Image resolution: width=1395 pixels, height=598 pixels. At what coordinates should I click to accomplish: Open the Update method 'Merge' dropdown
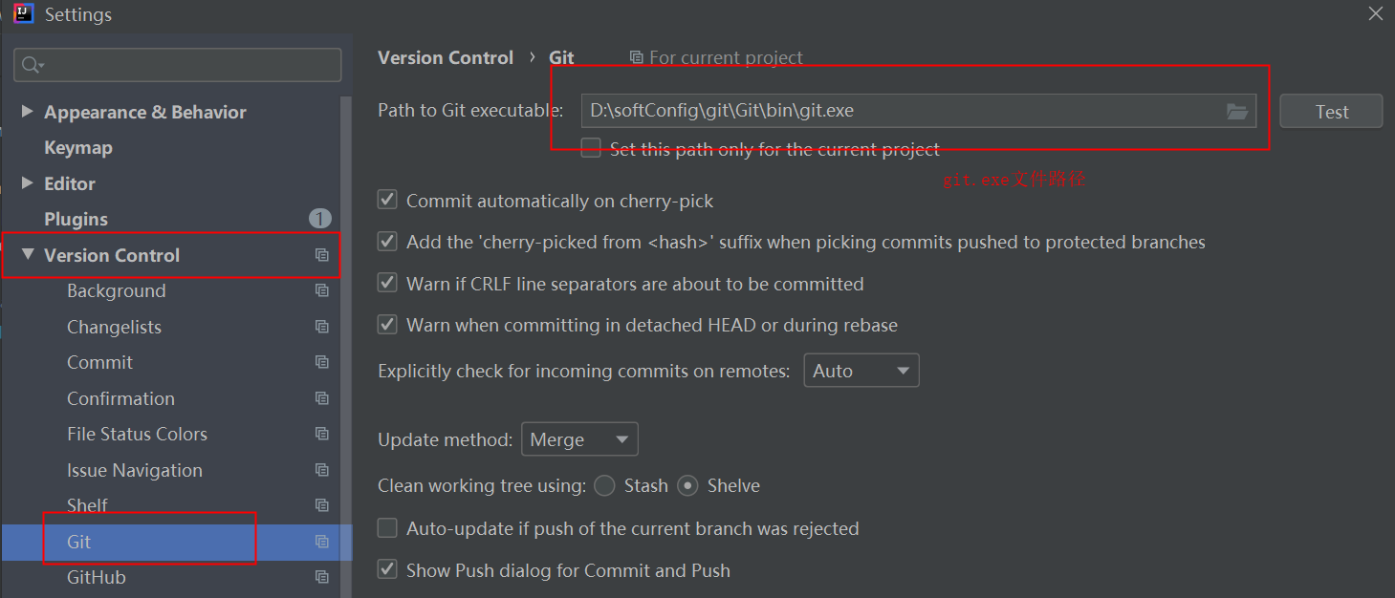pyautogui.click(x=579, y=439)
